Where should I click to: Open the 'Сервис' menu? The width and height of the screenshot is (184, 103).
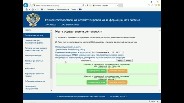click(x=74, y=9)
